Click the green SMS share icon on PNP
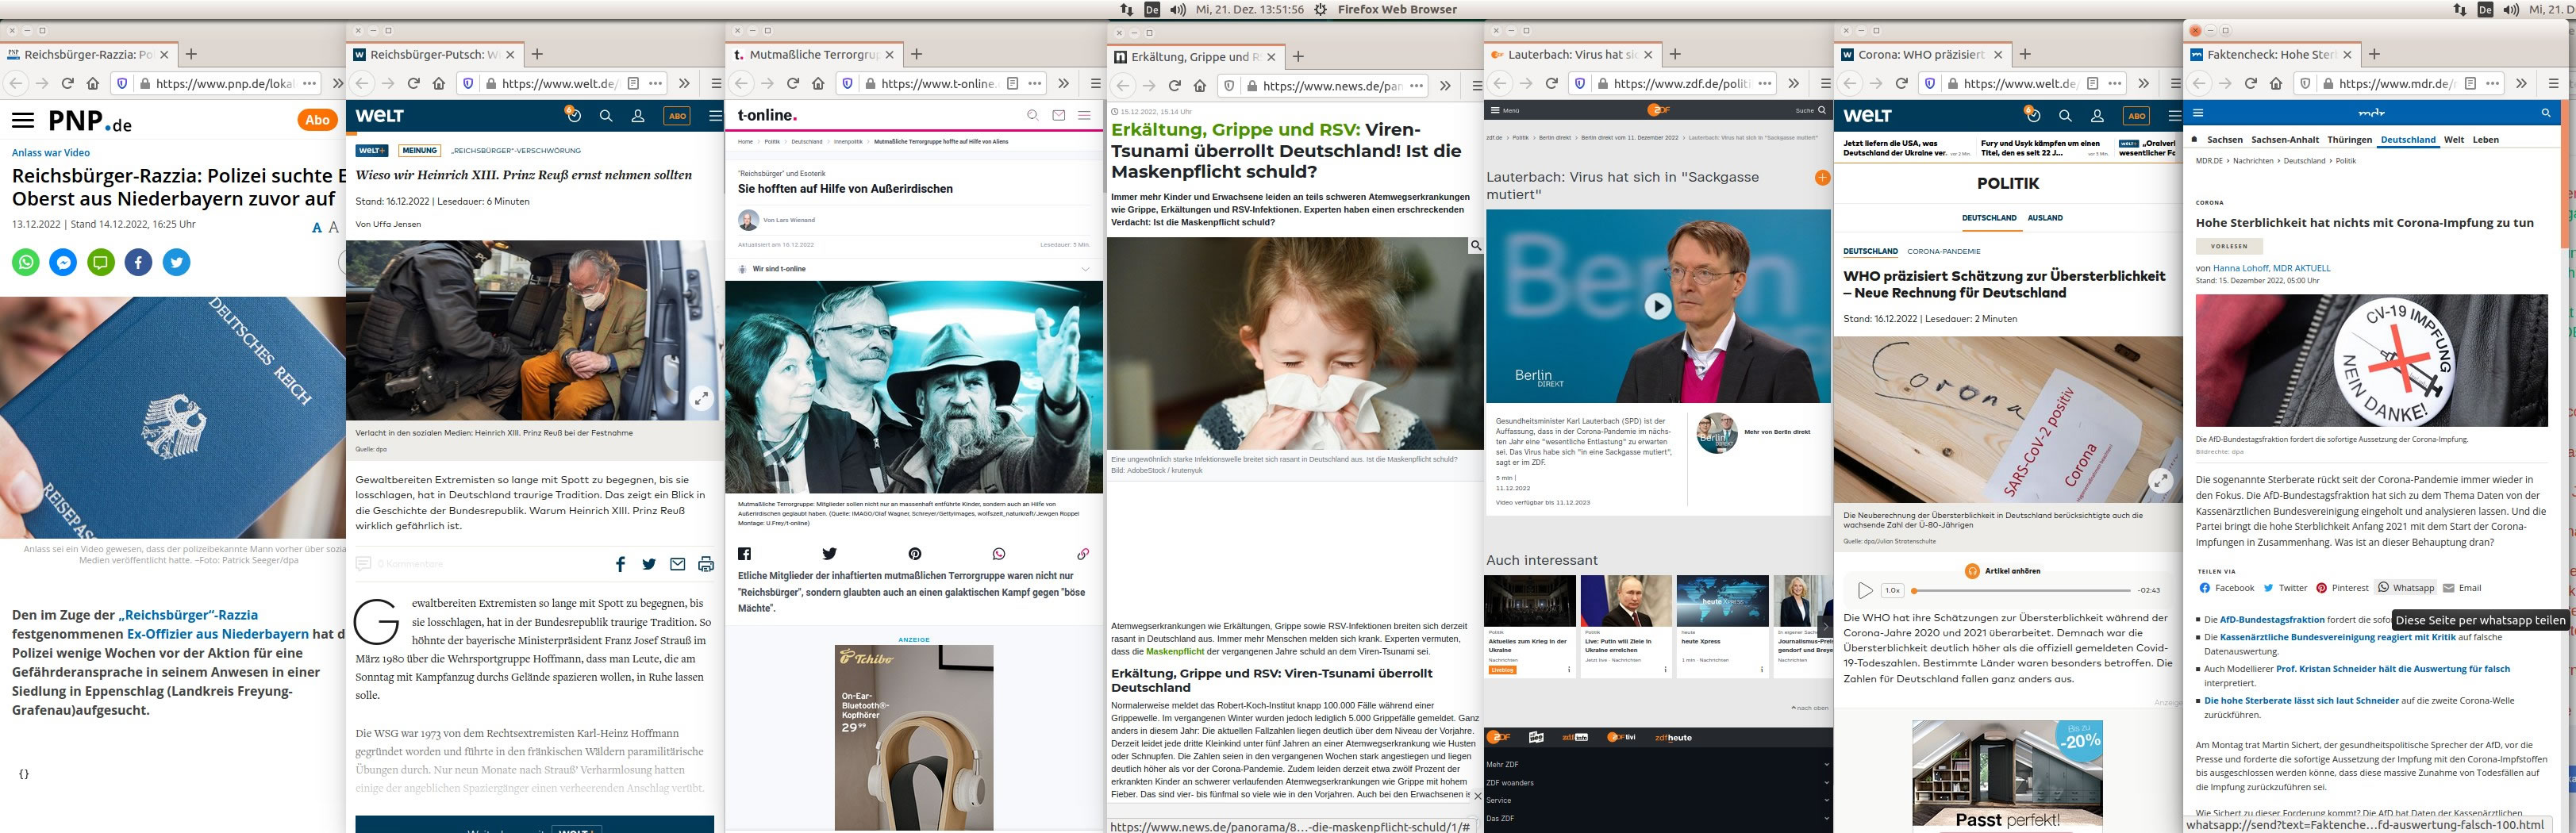This screenshot has height=833, width=2576. click(101, 262)
